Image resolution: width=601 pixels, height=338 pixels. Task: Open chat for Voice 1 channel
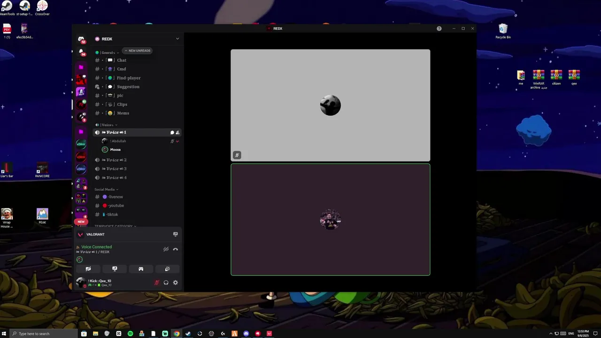(x=172, y=132)
